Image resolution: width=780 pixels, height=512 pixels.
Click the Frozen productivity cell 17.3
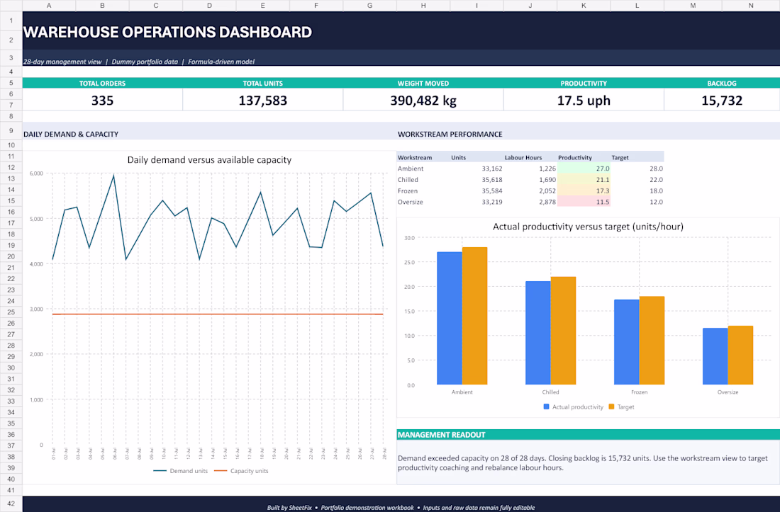[584, 190]
